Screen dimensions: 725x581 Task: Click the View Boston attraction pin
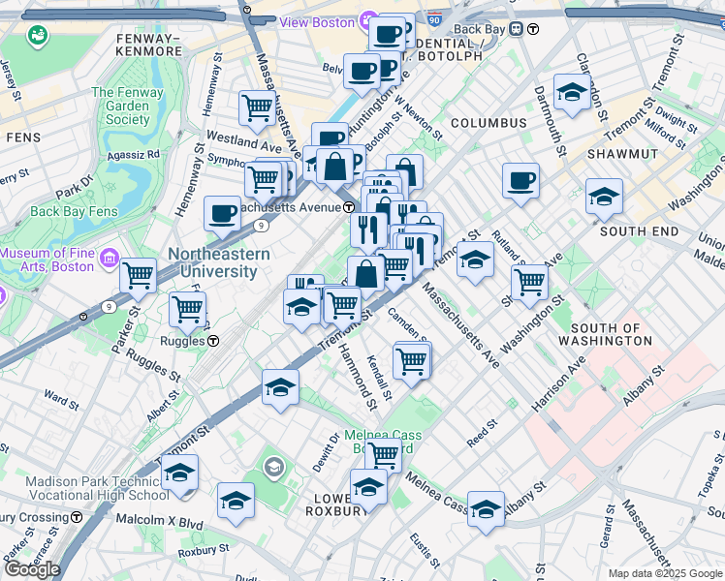(x=367, y=20)
